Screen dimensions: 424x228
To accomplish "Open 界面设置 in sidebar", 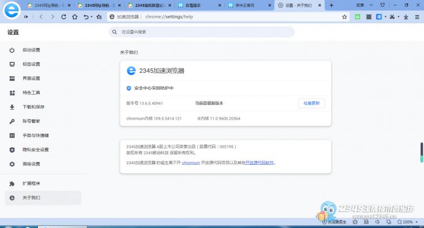I will coord(44,78).
